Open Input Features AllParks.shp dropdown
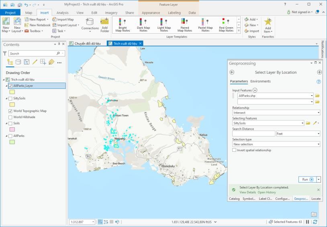 pos(312,96)
